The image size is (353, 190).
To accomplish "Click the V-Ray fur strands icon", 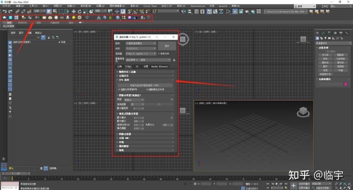I will pyautogui.click(x=87, y=17).
